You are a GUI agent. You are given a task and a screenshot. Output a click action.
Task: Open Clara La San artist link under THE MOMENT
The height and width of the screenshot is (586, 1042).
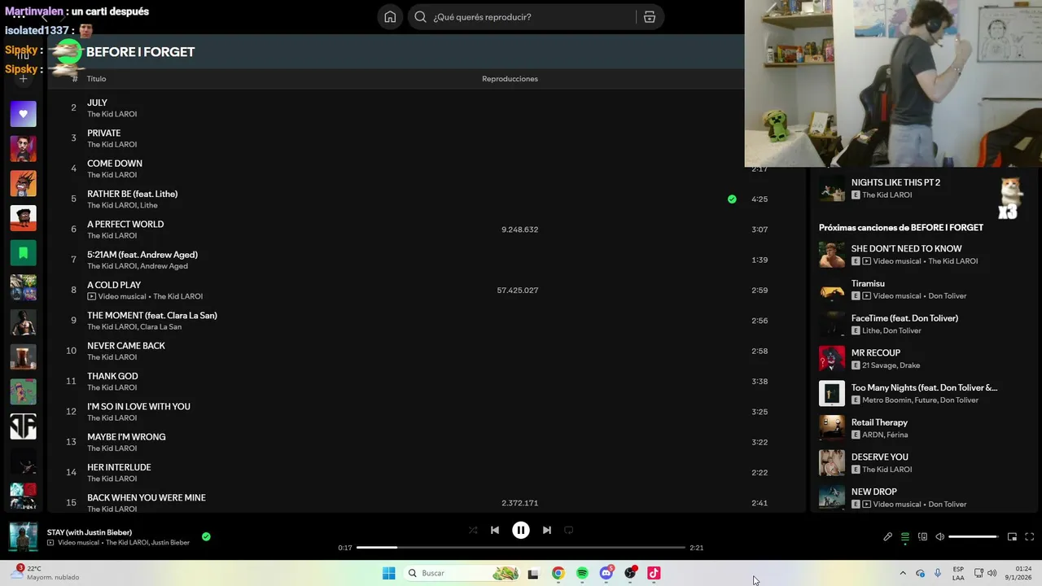tap(161, 327)
